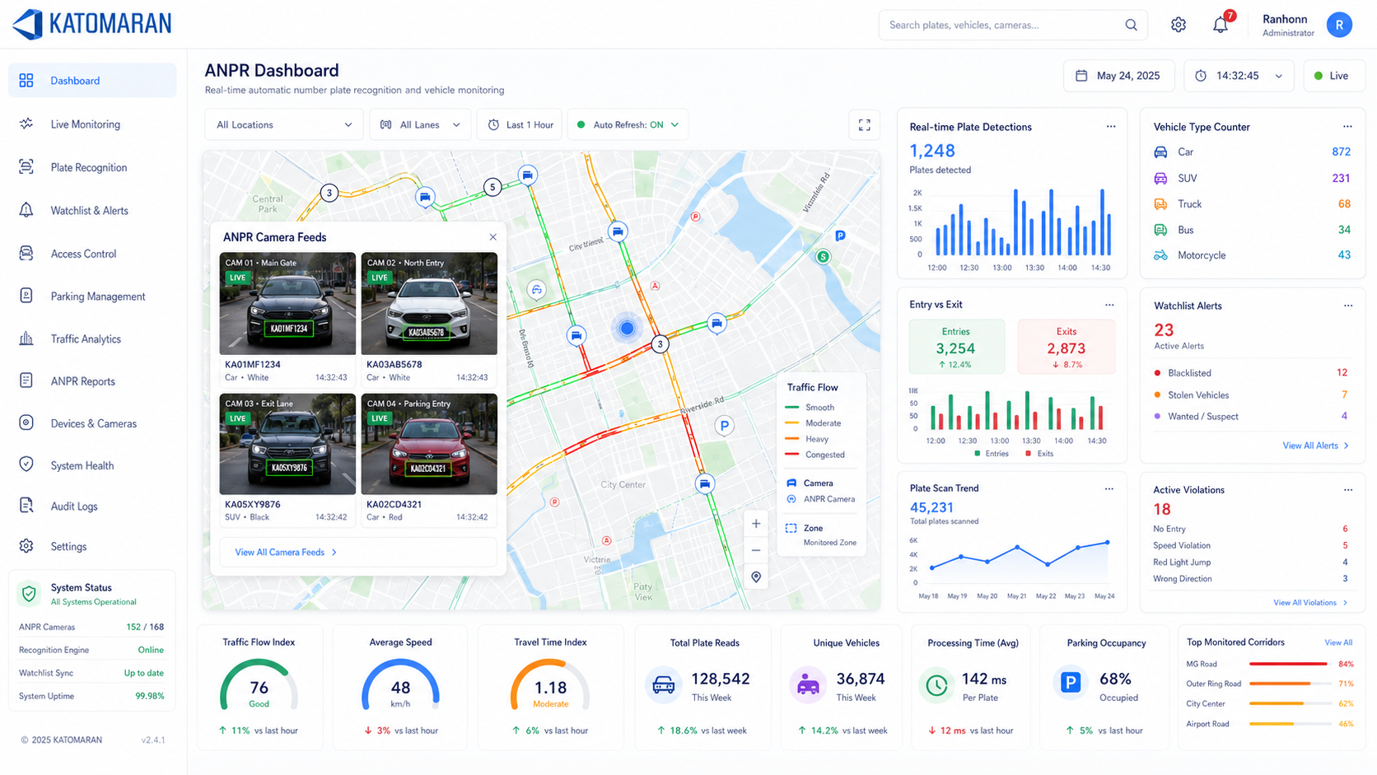Expand map to fullscreen
1377x775 pixels.
tap(865, 125)
